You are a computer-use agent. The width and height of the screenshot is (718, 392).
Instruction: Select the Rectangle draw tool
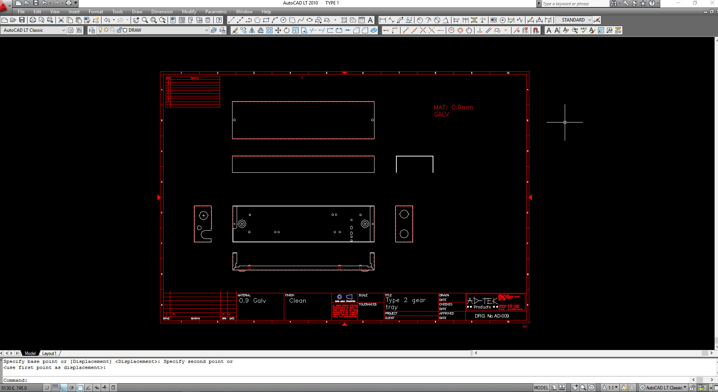[266, 20]
